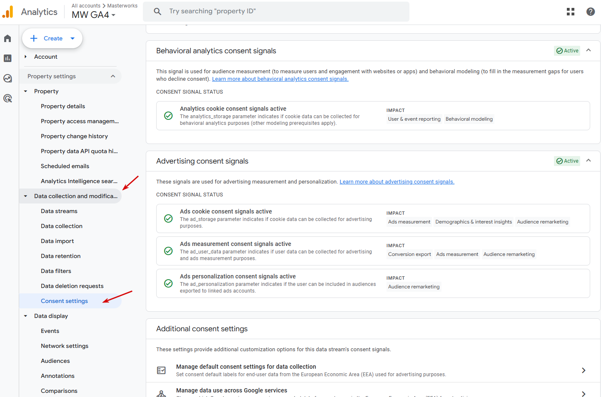Open the Explore icon in left rail
Screen dimensions: 601x397
coord(7,78)
